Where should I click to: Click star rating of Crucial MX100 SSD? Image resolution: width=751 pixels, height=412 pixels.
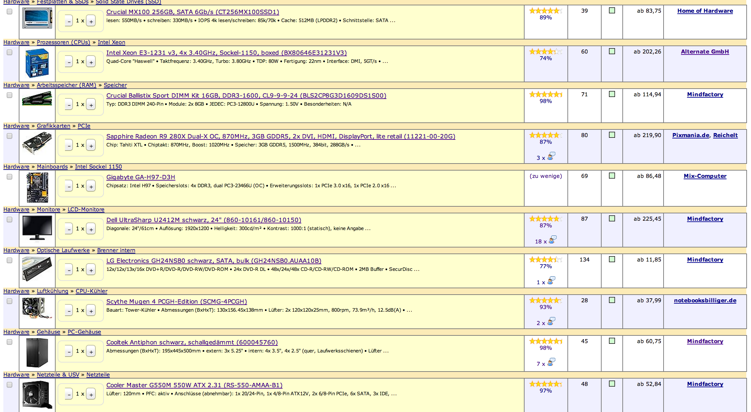click(545, 11)
